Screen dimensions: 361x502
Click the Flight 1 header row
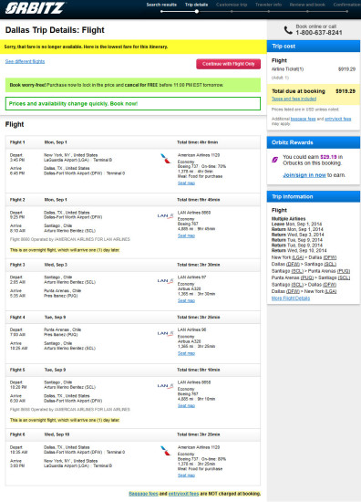click(x=133, y=142)
